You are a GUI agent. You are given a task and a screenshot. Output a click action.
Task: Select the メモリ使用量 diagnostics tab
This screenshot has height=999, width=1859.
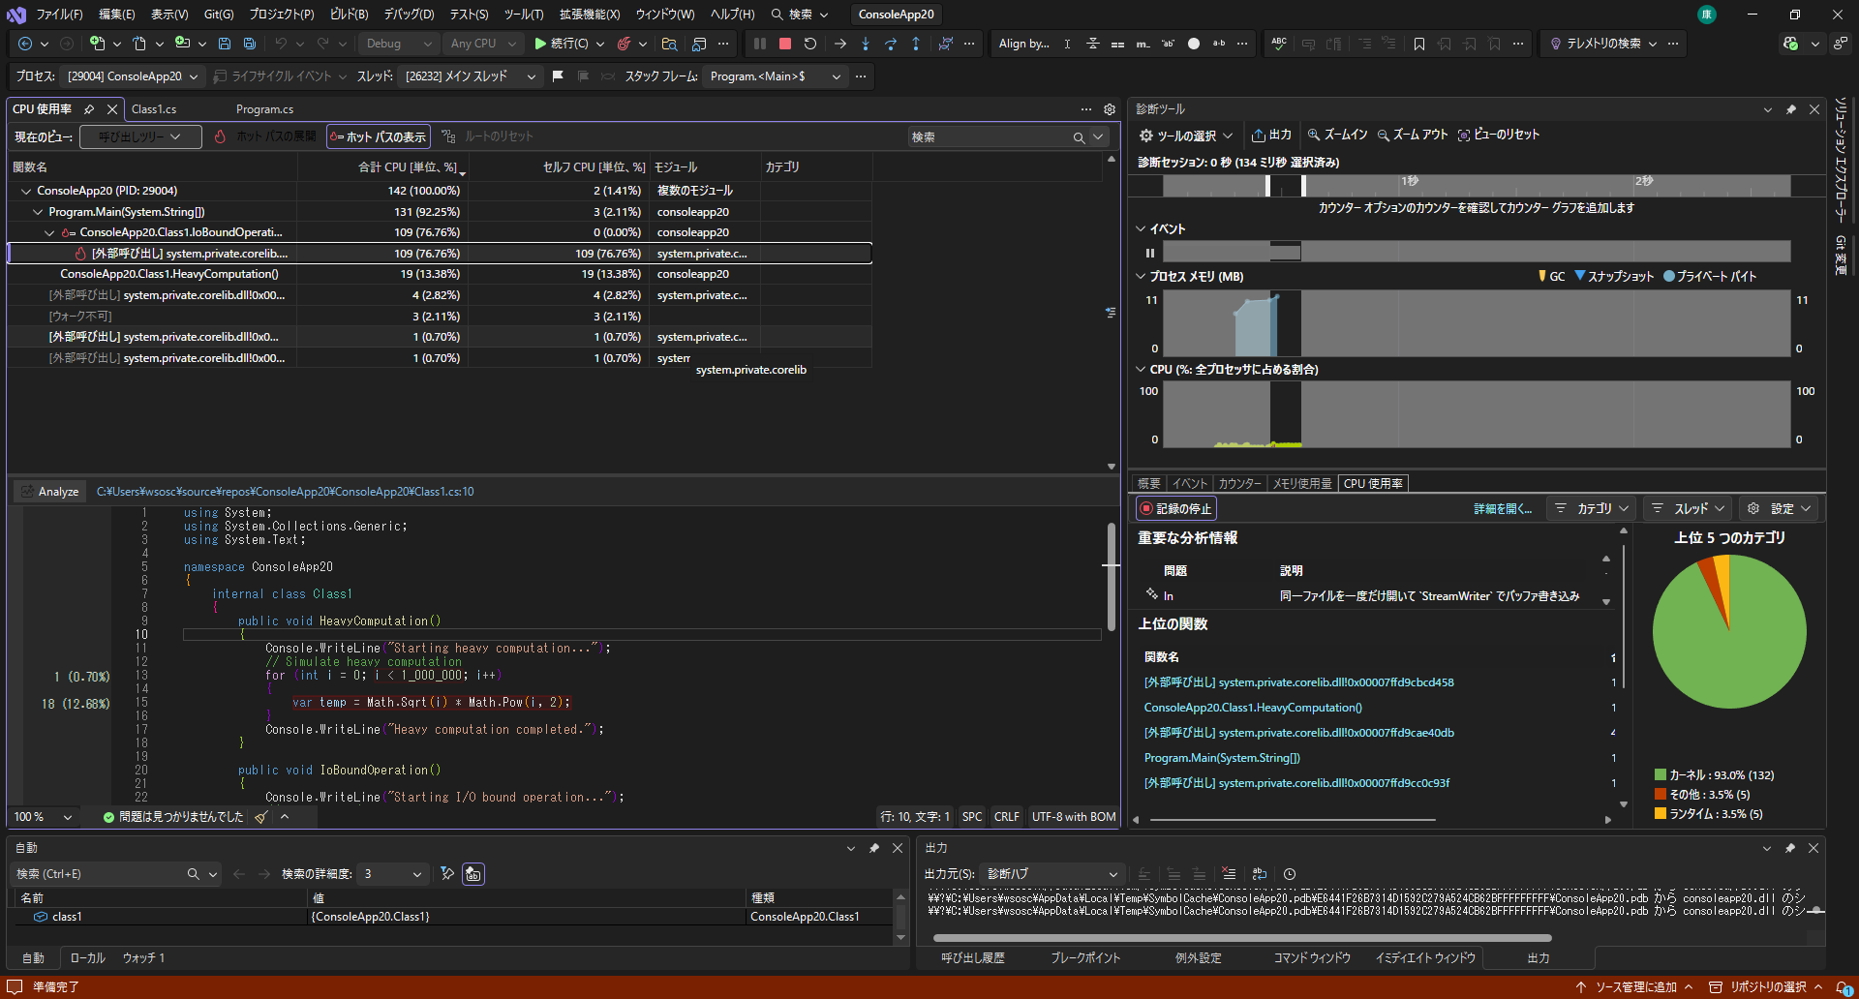(x=1301, y=482)
